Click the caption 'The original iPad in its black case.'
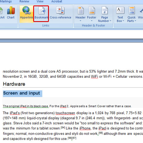 [x=26, y=106]
